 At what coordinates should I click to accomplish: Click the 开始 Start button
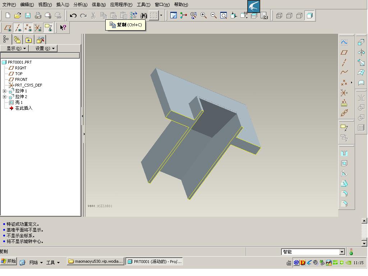[x=9, y=261]
